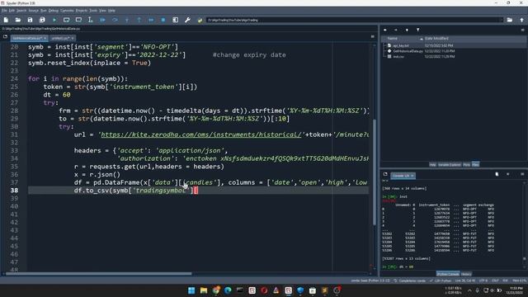528x297 pixels.
Task: Open the Consoles menu
Action: coord(67,11)
